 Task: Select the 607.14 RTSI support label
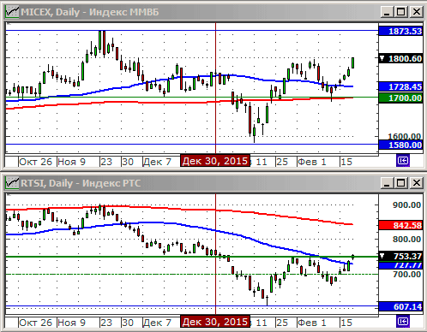tap(400, 306)
